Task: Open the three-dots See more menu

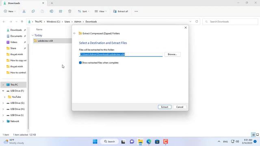Action: coord(136,11)
